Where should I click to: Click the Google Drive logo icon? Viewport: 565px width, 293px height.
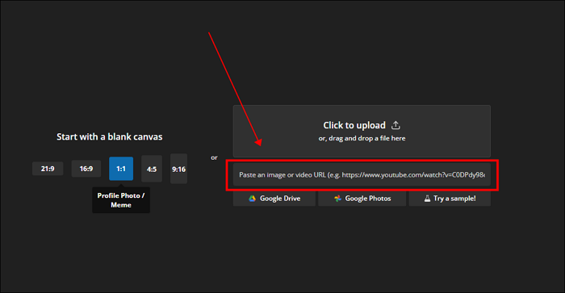pyautogui.click(x=252, y=199)
